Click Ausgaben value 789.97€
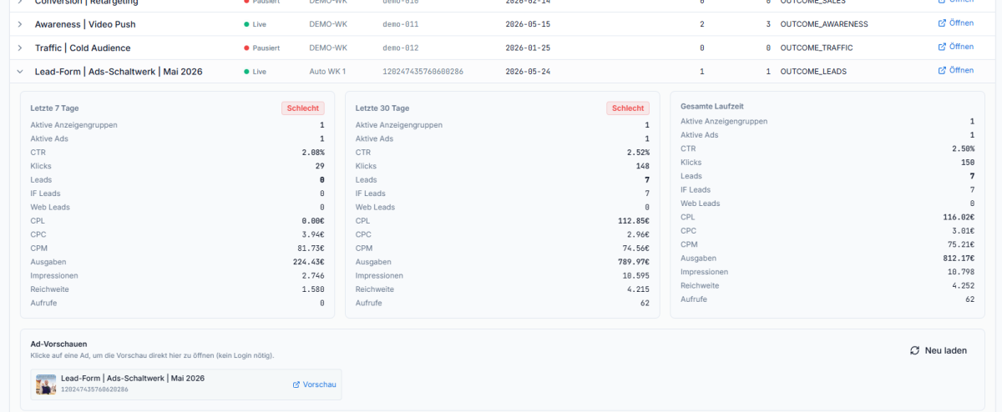 (633, 262)
